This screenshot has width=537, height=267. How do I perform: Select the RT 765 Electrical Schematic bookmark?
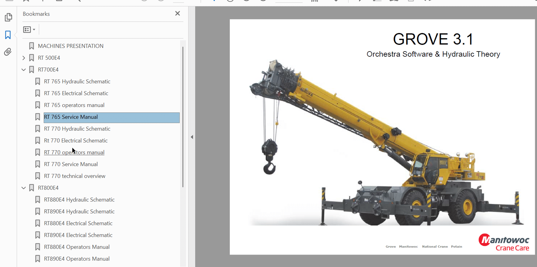click(x=76, y=93)
